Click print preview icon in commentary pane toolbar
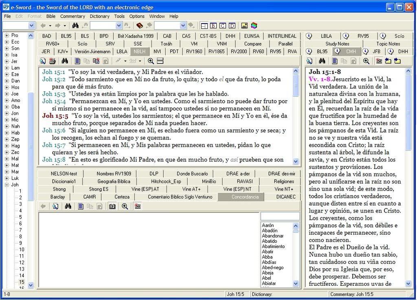Viewport: 417px width, 300px height. (x=309, y=61)
